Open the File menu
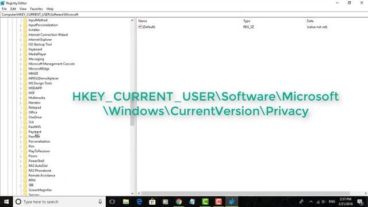The width and height of the screenshot is (368, 207). 4,9
